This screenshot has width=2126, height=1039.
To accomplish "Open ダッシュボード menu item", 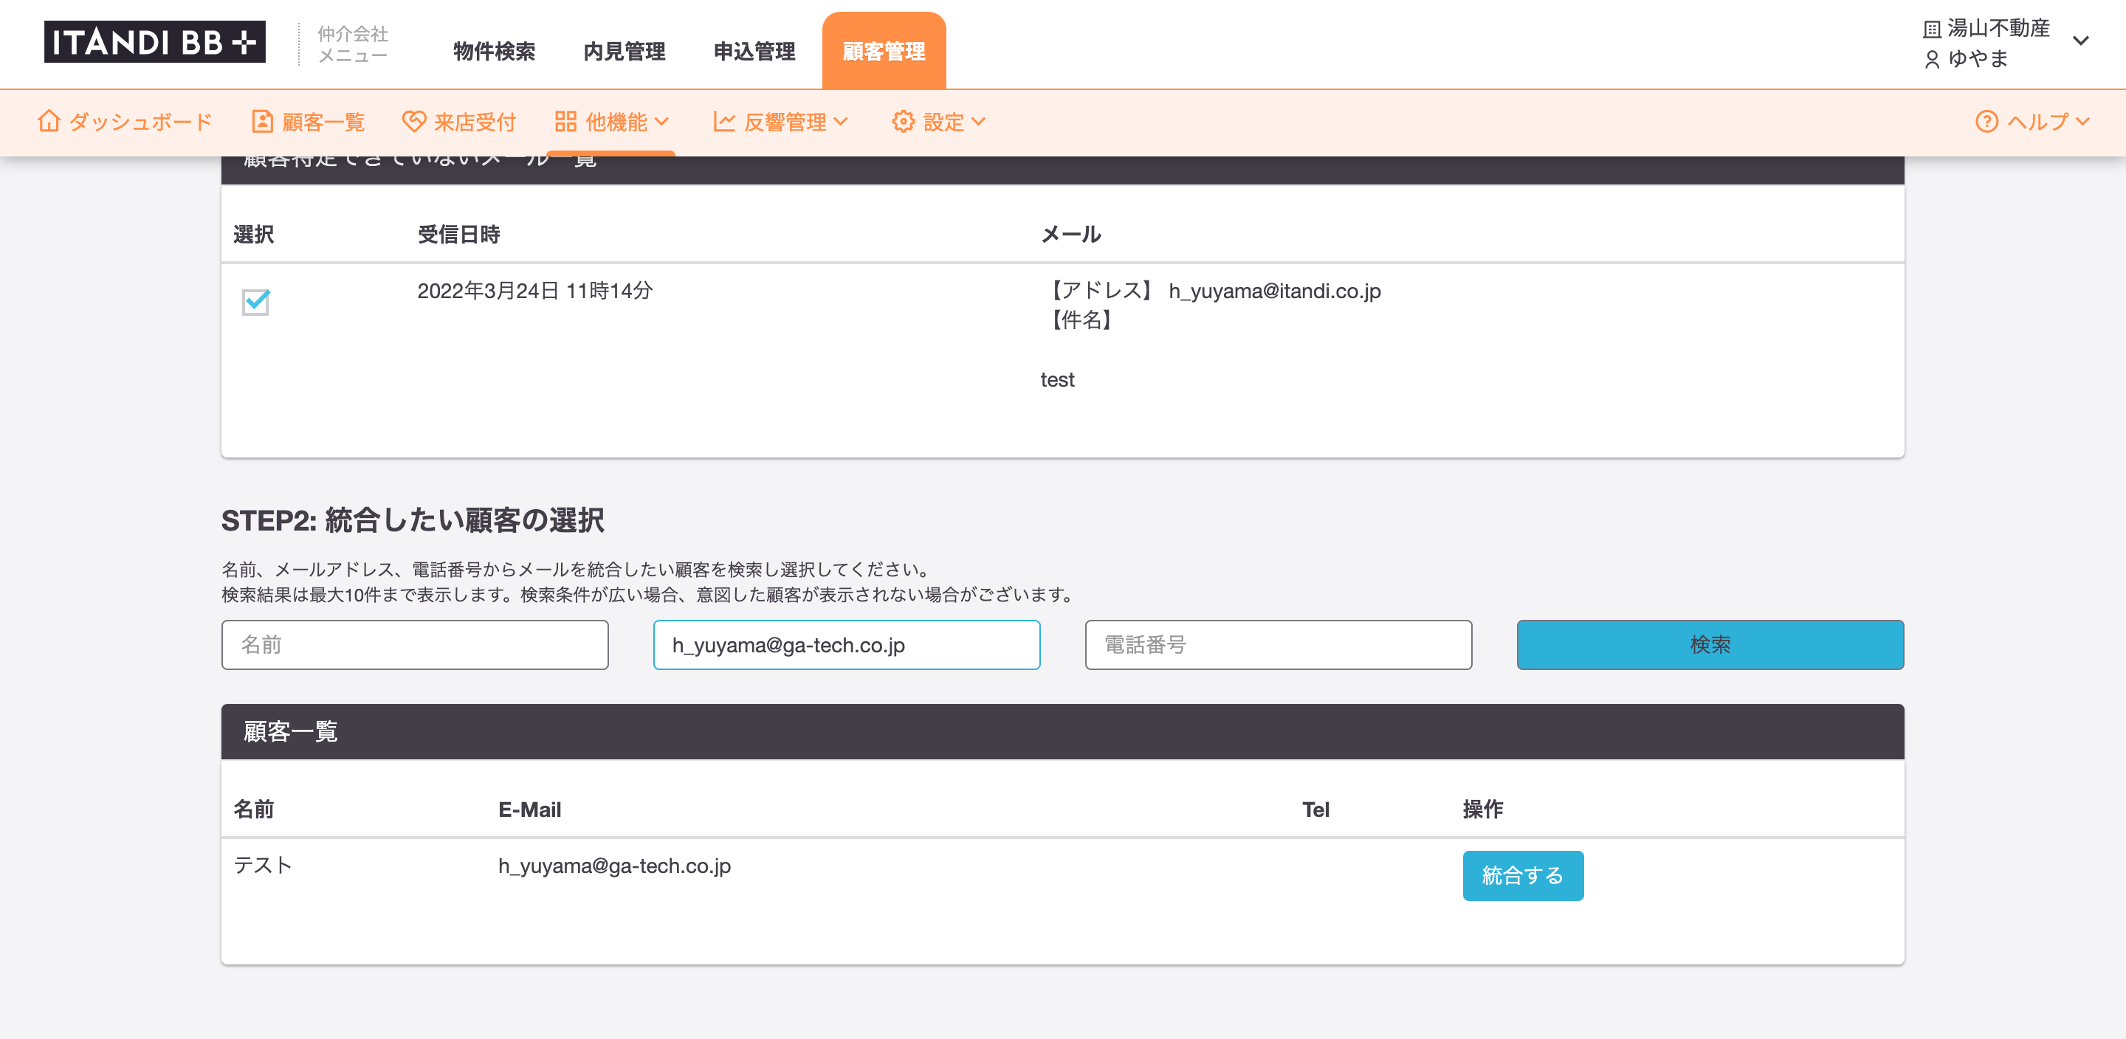I will [125, 121].
